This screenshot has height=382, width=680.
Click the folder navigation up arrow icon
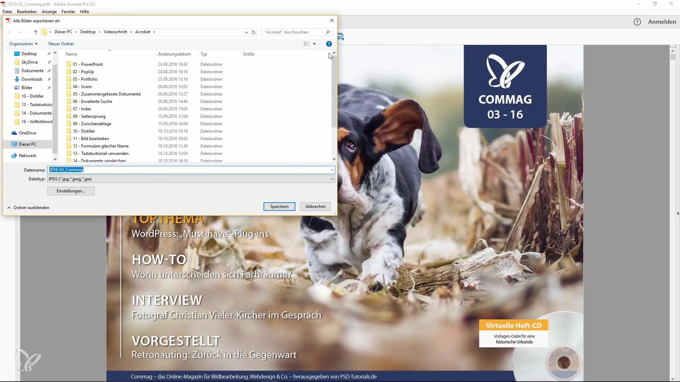[x=36, y=32]
